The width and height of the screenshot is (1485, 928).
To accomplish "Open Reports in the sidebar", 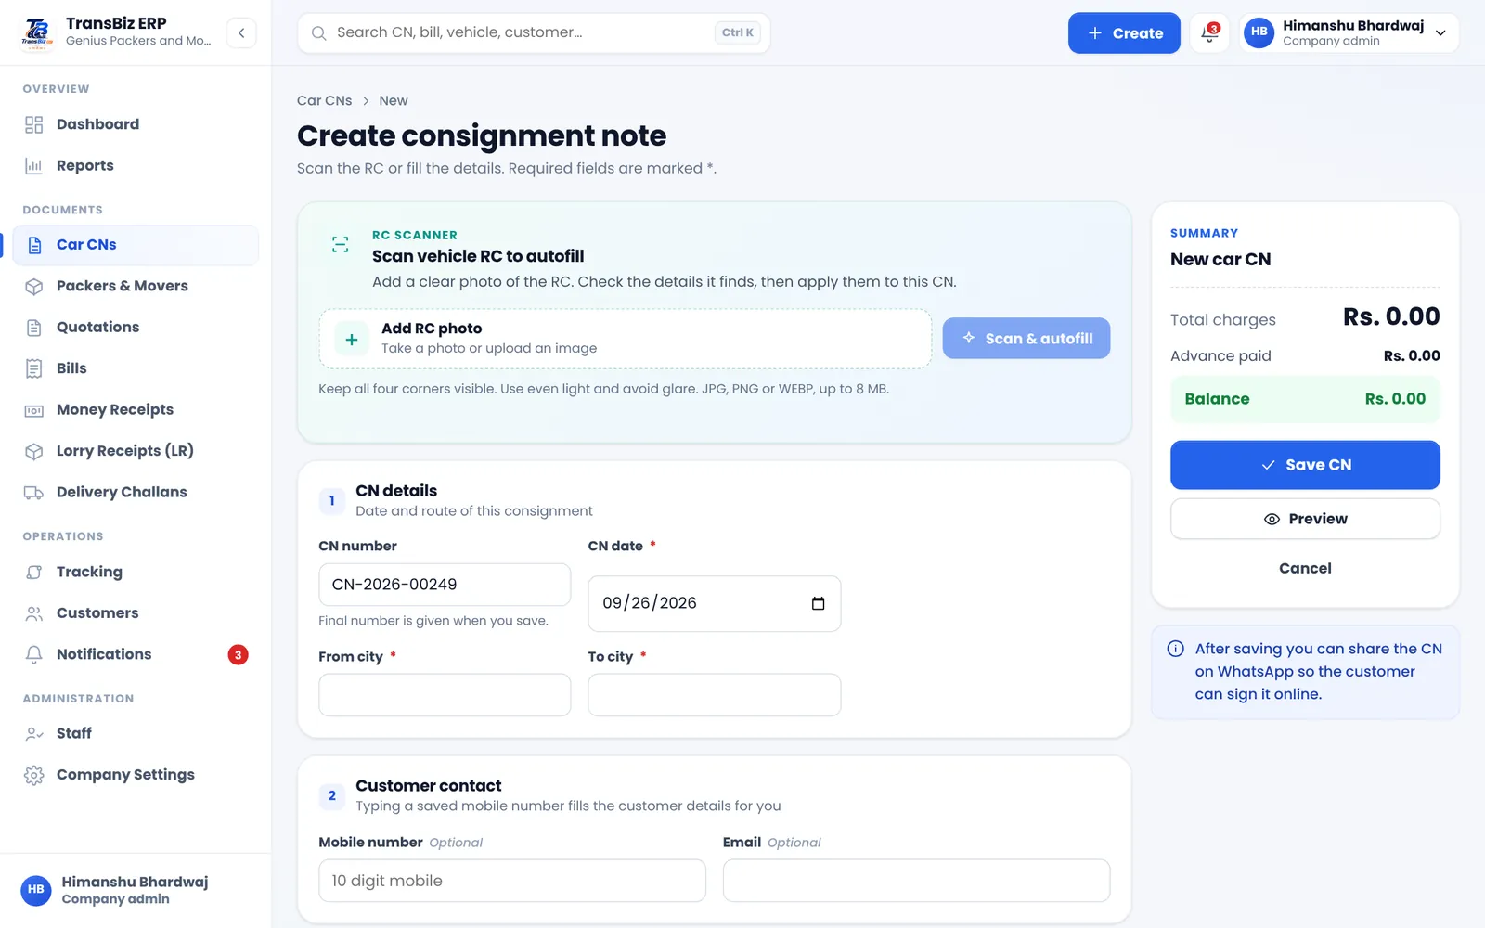I will tap(136, 166).
